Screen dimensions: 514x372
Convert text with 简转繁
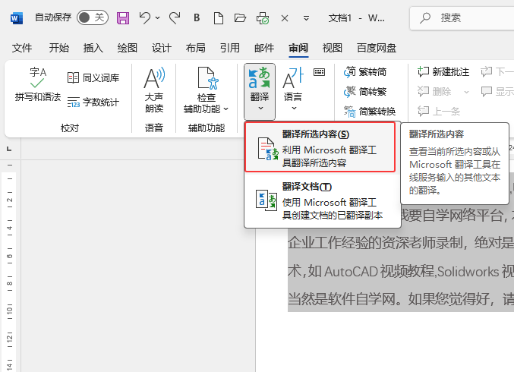coord(365,91)
